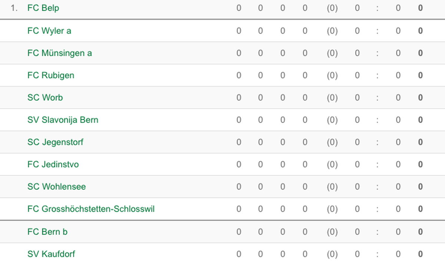Go to the SC Worb team page

click(x=45, y=98)
